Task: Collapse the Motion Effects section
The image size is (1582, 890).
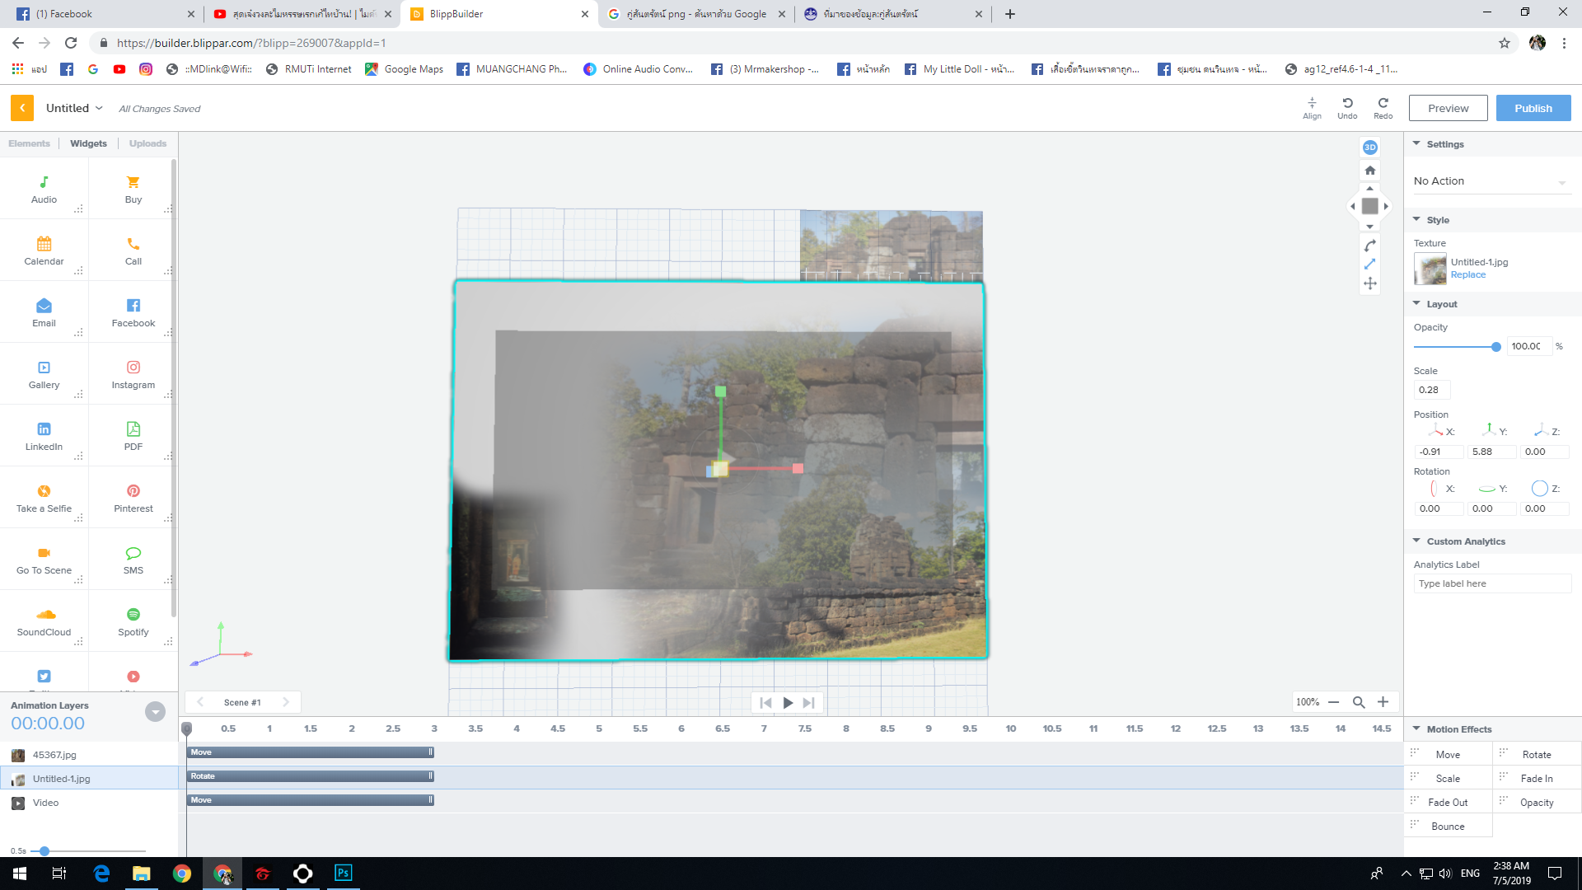Action: [x=1416, y=728]
